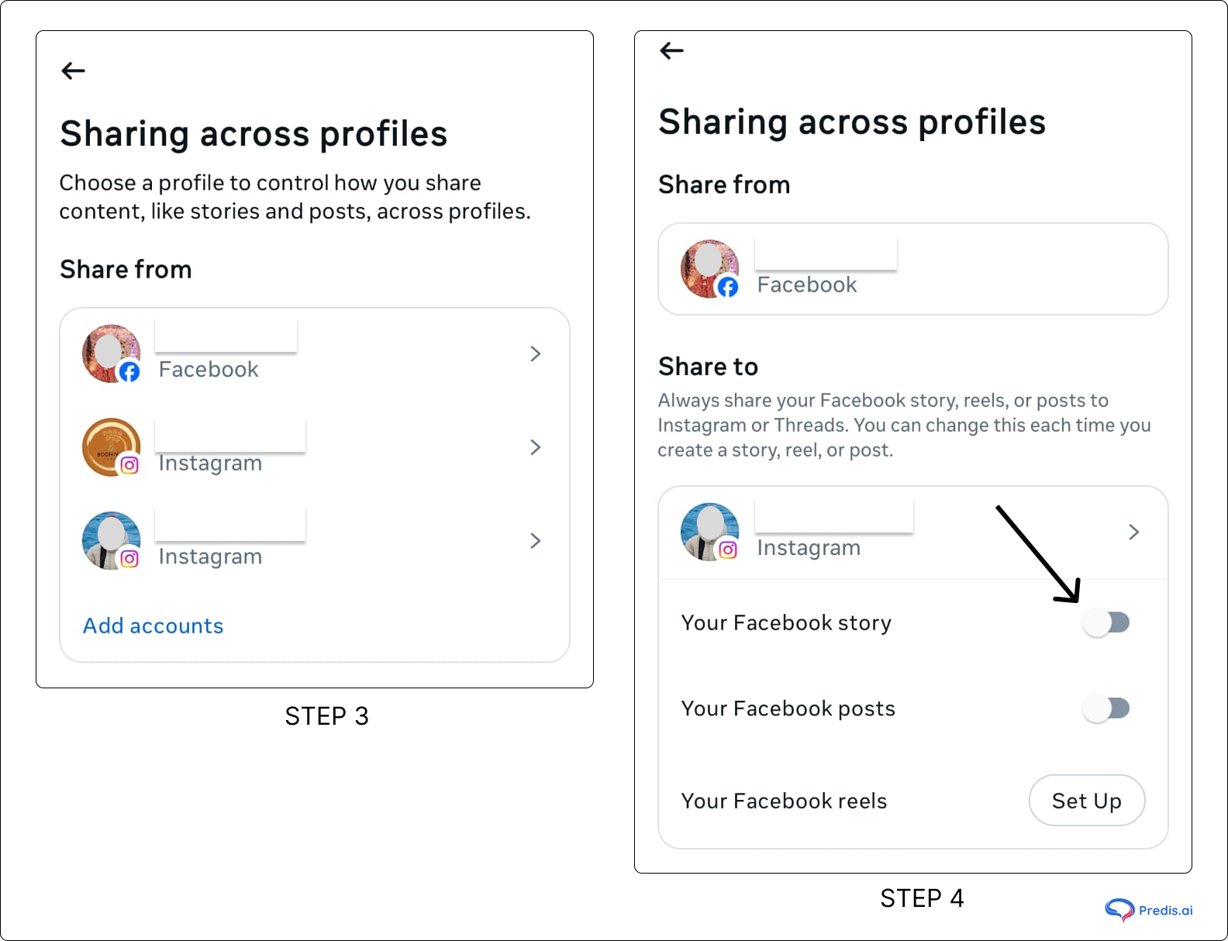Tap the back arrow in Step 4
This screenshot has height=941, width=1228.
click(x=671, y=50)
